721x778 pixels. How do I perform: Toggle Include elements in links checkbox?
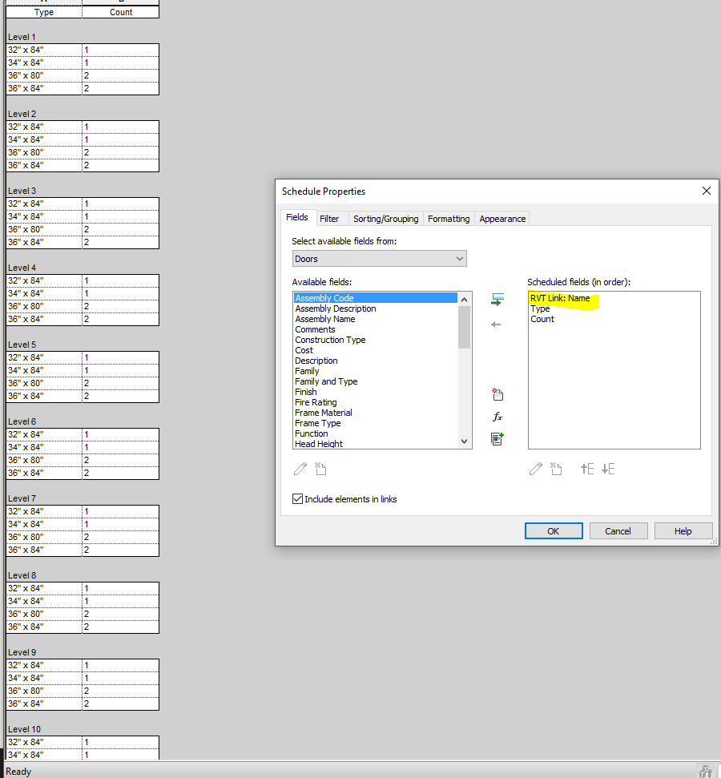(x=298, y=499)
